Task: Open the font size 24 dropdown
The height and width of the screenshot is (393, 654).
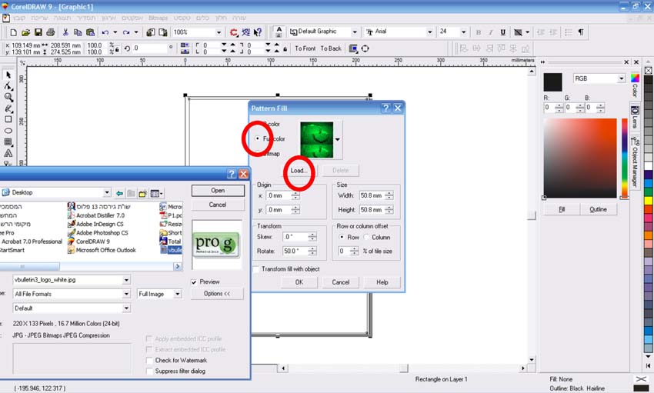Action: click(463, 32)
